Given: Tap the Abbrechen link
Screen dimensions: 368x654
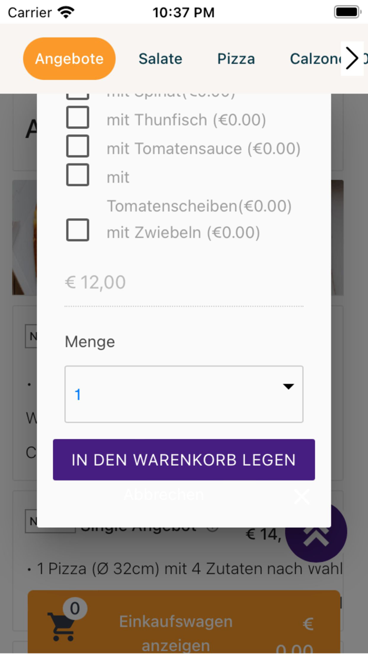Looking at the screenshot, I should tap(163, 494).
